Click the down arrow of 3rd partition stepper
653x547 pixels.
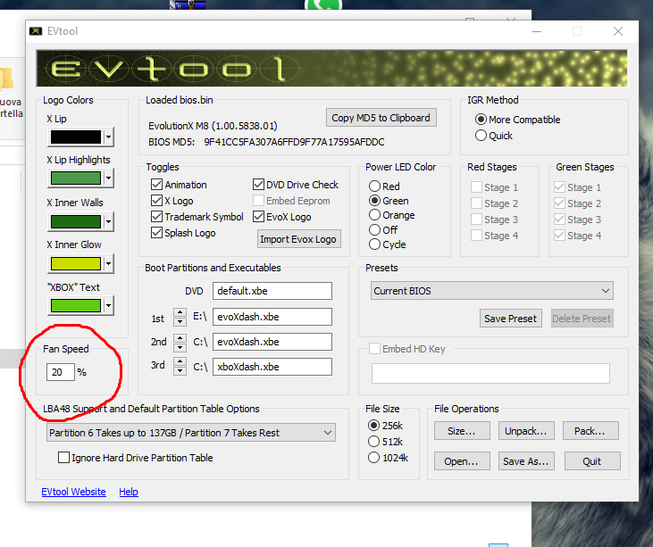(x=180, y=370)
